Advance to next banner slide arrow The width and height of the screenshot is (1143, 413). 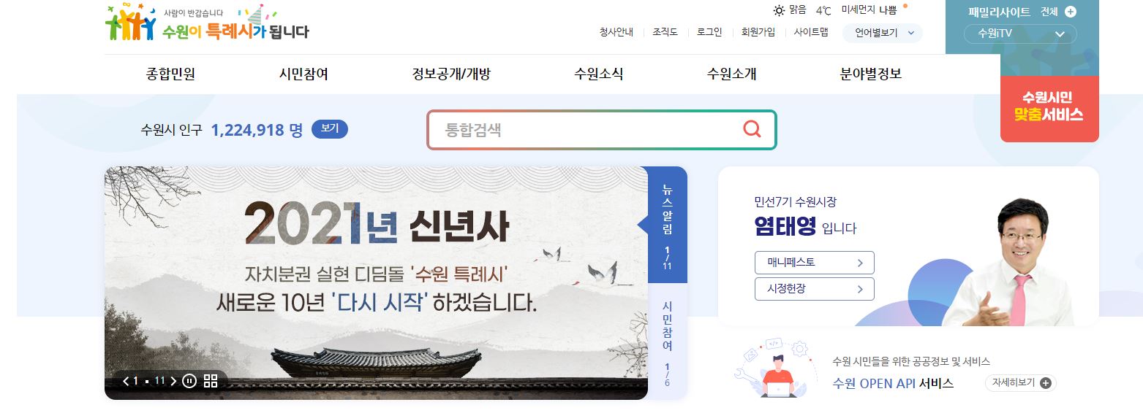click(173, 380)
